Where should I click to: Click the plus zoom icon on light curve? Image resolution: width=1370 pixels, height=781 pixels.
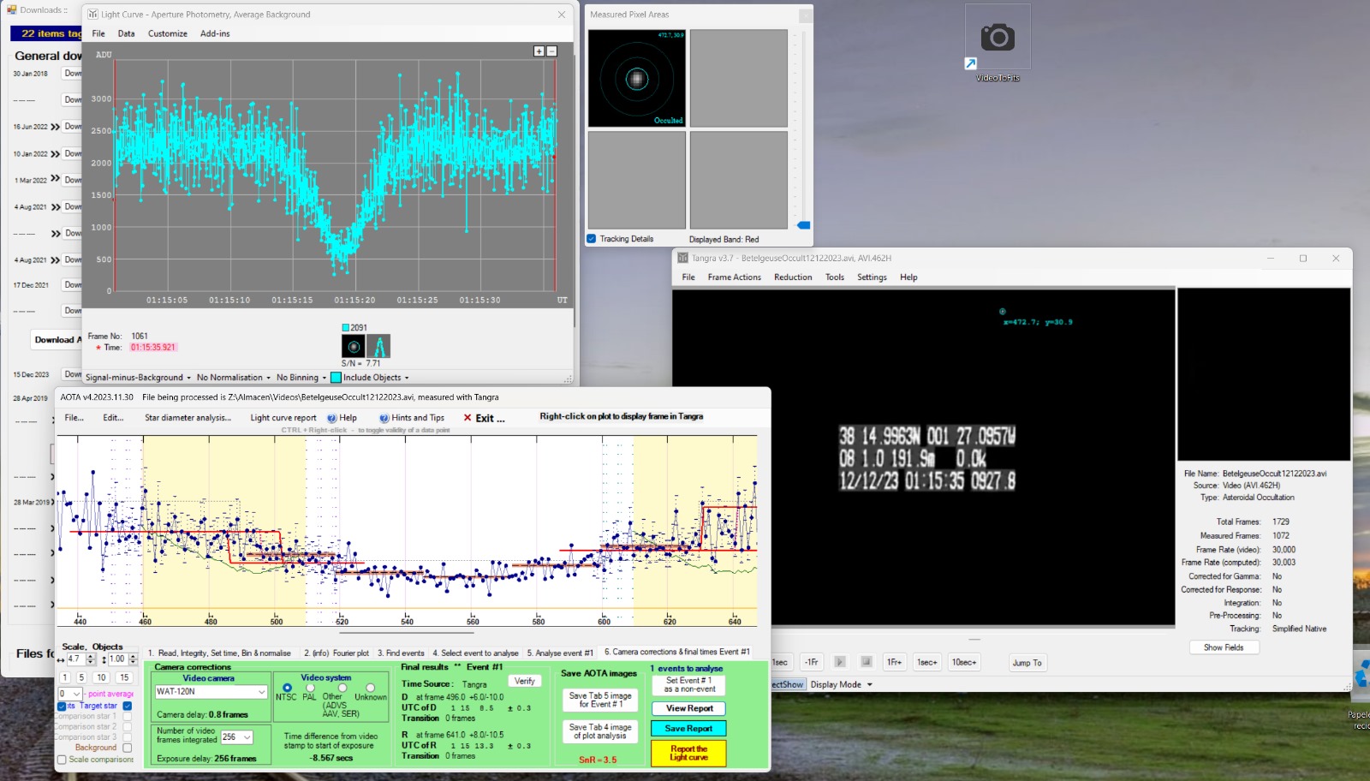pos(539,51)
